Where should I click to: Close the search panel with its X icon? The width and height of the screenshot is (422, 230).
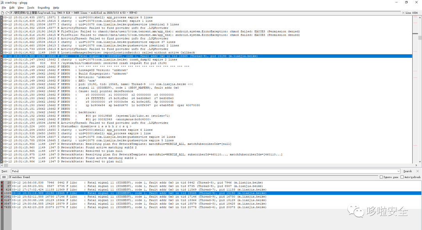[418, 171]
